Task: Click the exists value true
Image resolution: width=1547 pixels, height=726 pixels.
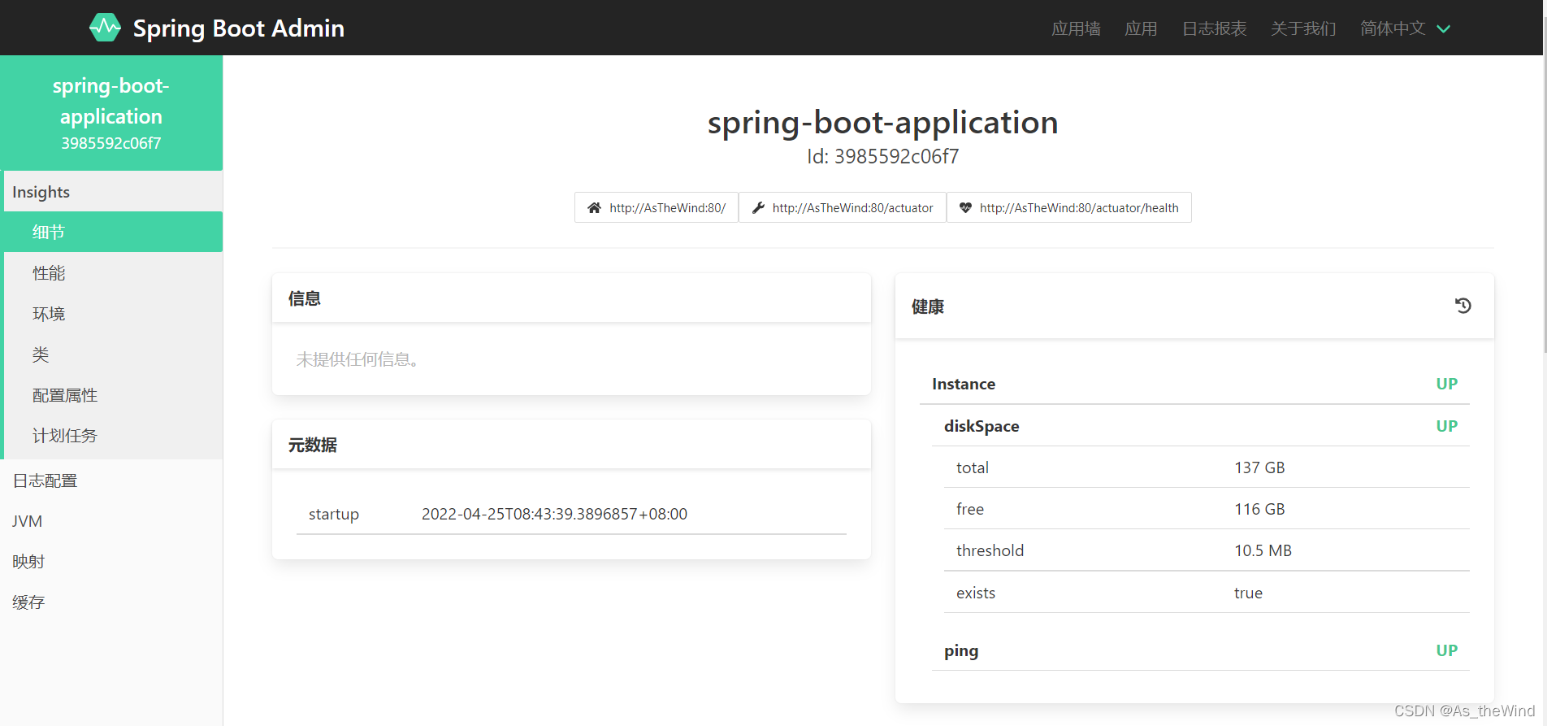Action: [1248, 593]
